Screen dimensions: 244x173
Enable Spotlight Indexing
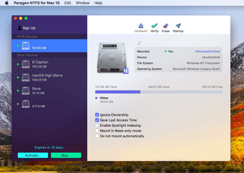[97, 125]
